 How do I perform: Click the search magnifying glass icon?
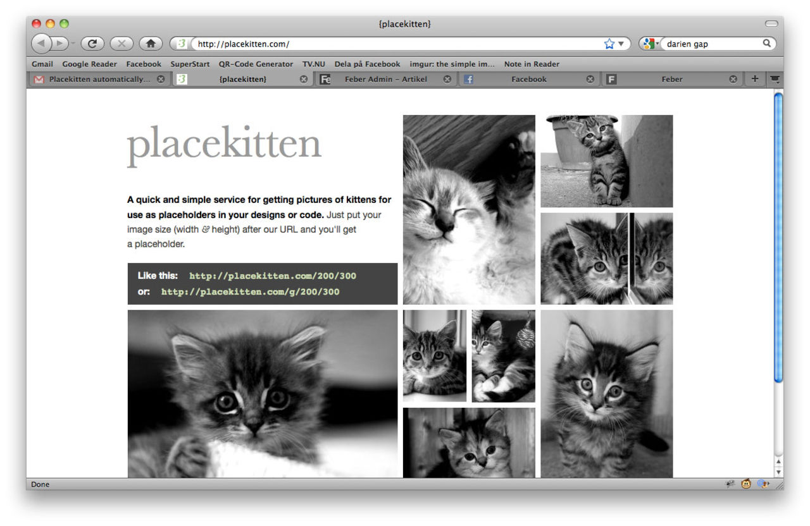[x=766, y=44]
